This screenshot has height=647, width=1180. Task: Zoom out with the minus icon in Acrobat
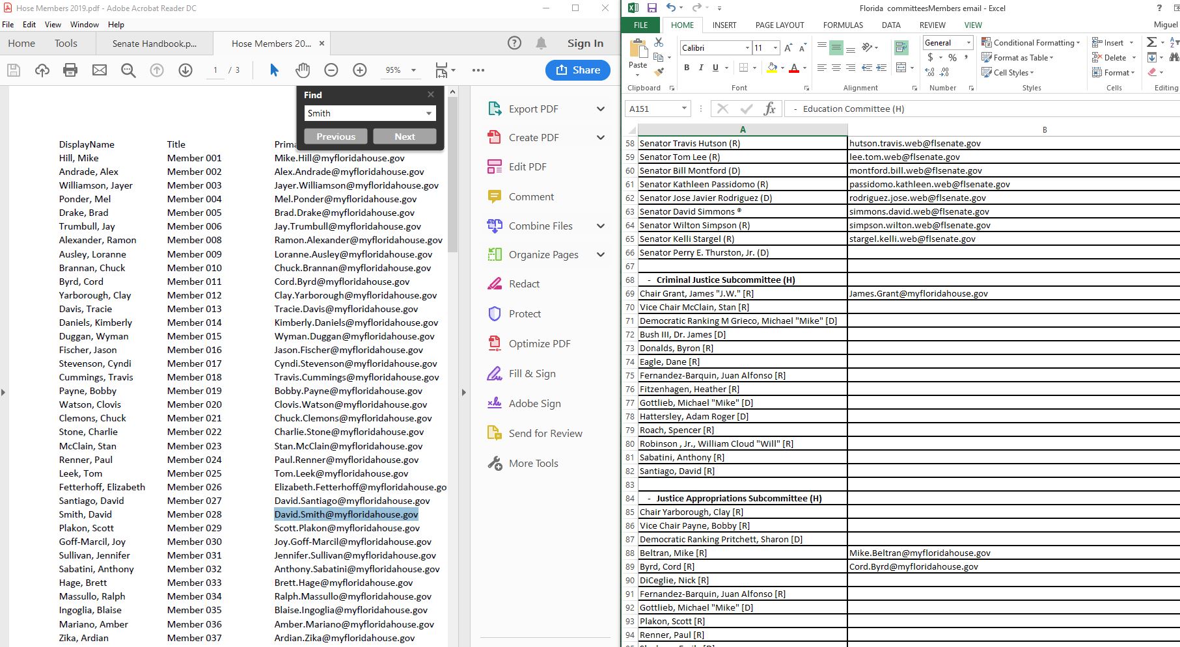pos(331,70)
